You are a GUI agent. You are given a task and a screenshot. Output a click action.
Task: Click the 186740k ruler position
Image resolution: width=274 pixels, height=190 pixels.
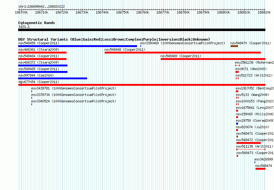click(102, 12)
